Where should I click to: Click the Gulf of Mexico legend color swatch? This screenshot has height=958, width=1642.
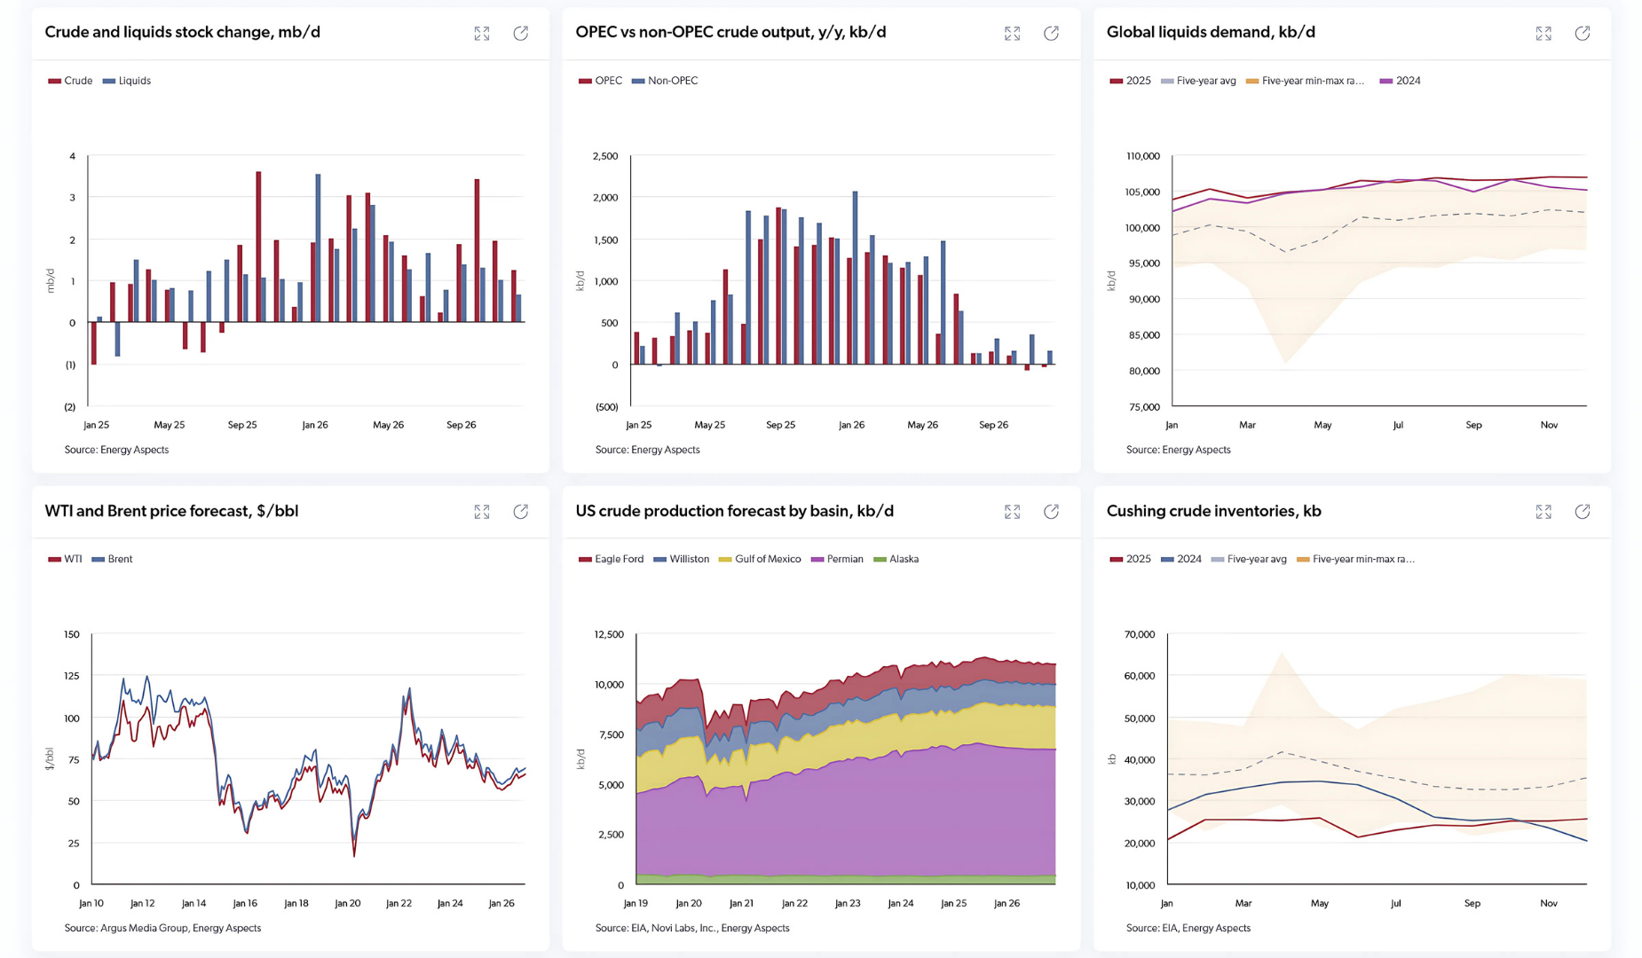(725, 560)
